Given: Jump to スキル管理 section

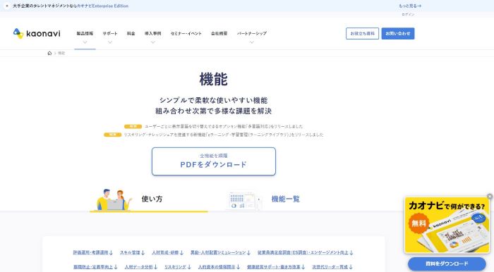Looking at the screenshot, I should [x=133, y=252].
